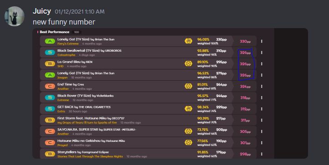Click the 01/12/2021 message timestamp
The image size is (329, 165).
pos(80,12)
